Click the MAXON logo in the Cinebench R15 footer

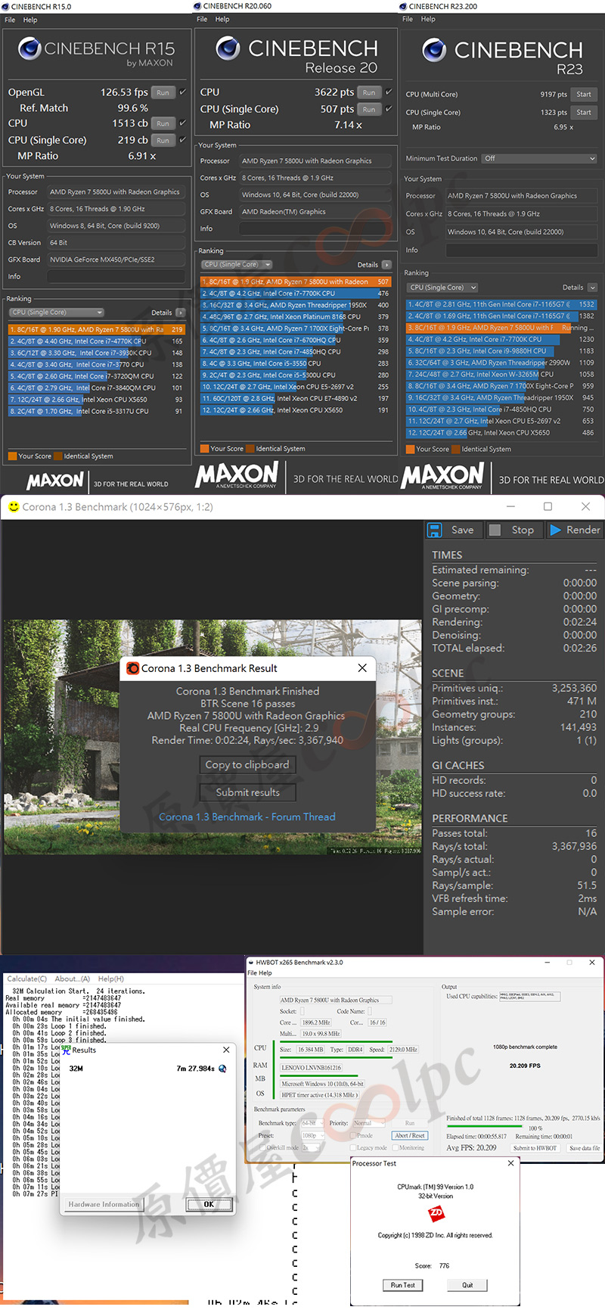[x=55, y=481]
